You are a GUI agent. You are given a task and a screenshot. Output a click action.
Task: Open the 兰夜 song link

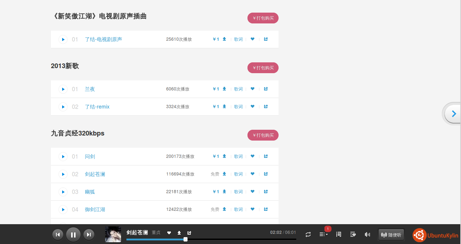pyautogui.click(x=90, y=89)
